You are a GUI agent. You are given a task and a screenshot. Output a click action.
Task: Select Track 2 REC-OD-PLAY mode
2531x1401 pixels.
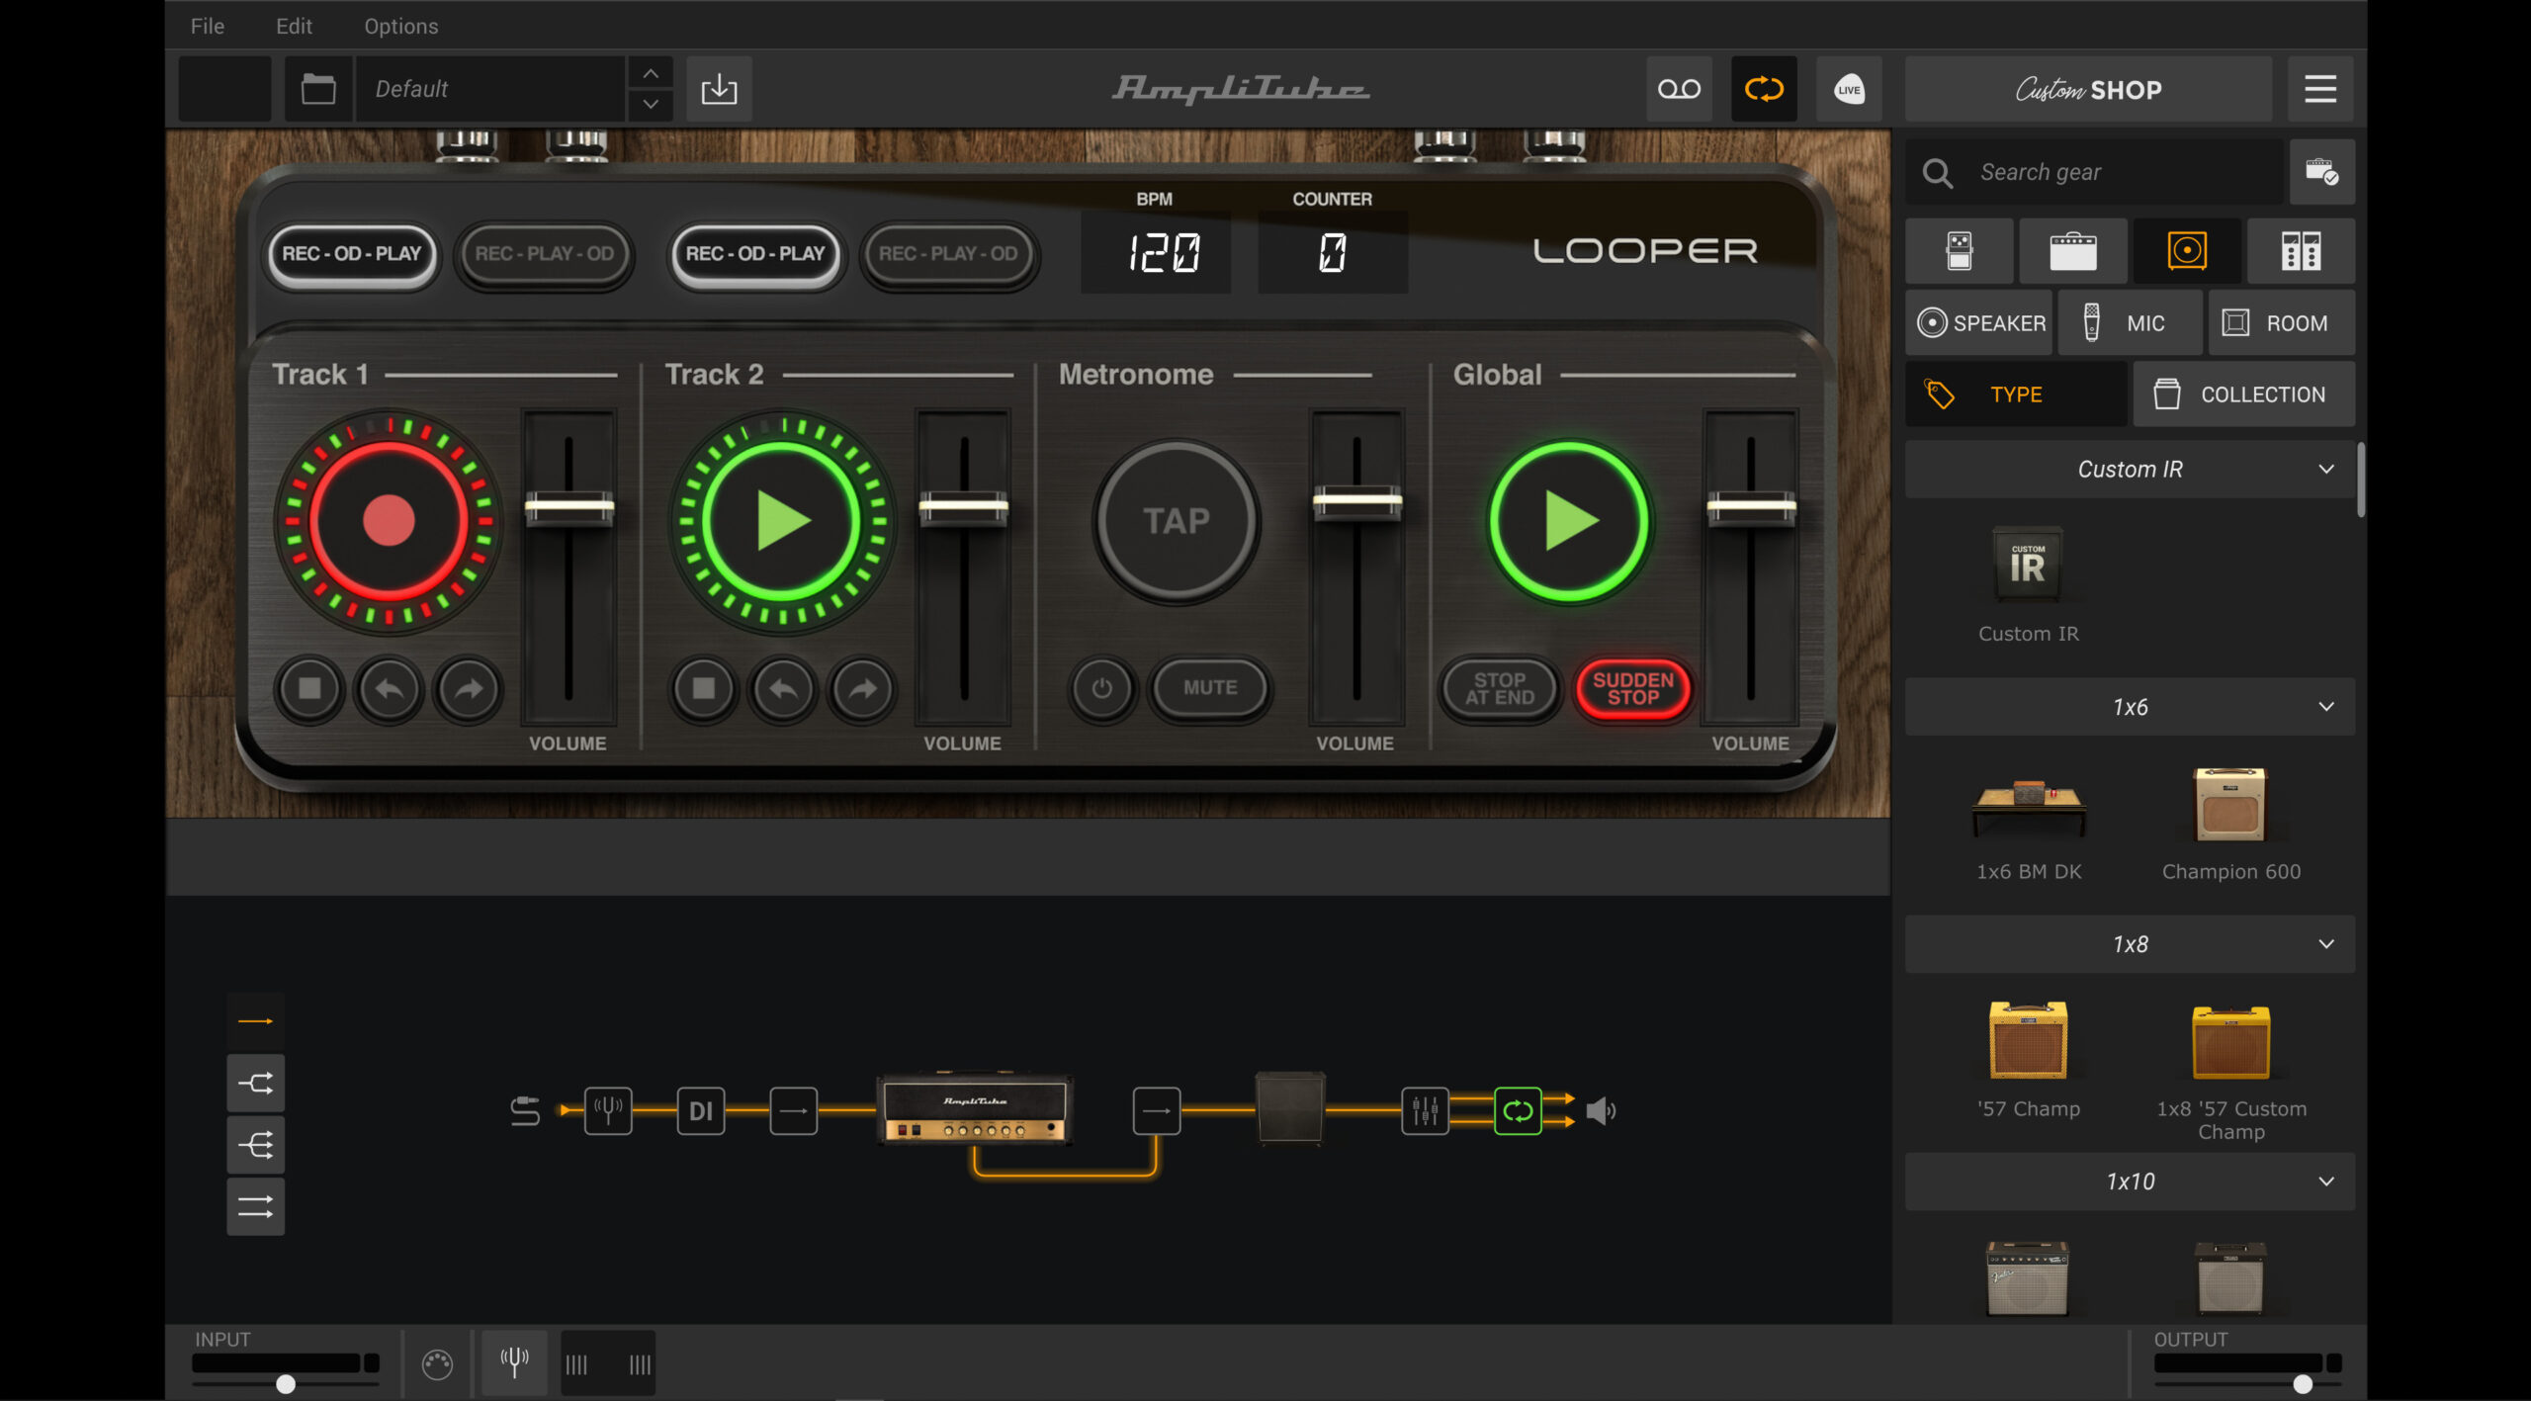755,254
